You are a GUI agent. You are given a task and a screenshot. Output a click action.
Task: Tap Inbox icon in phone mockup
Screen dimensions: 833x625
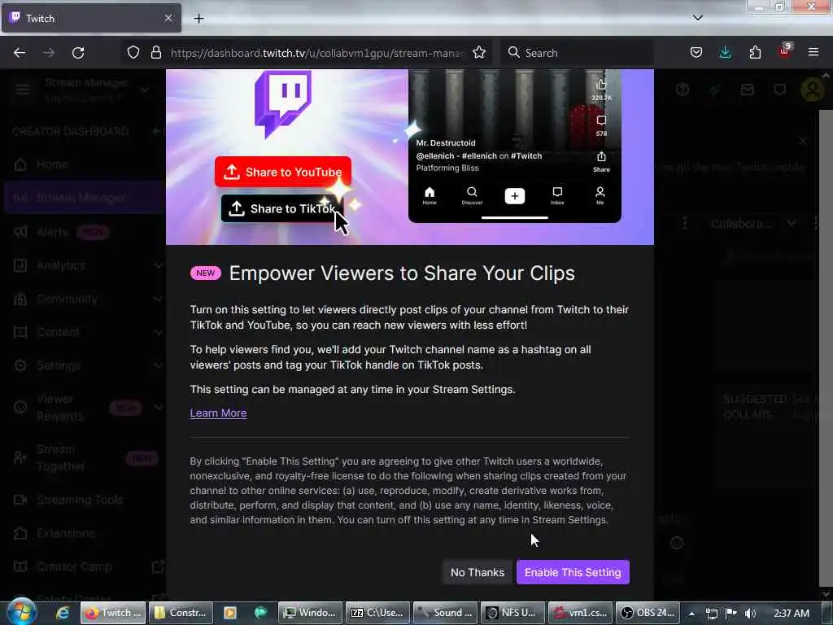point(557,195)
